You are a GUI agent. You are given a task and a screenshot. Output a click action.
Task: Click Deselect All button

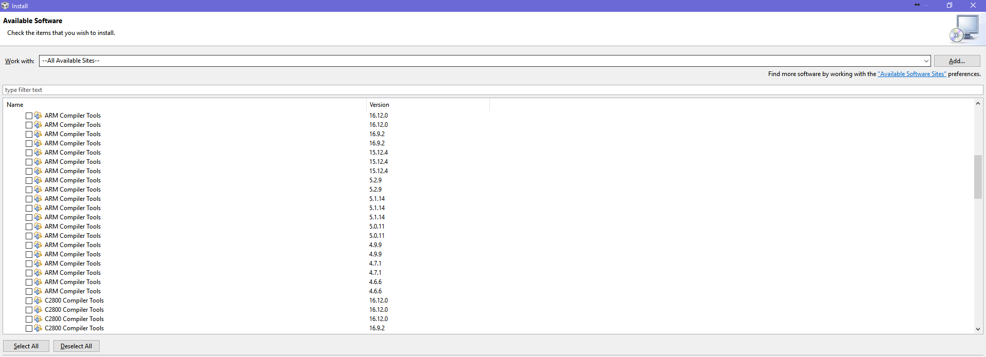pyautogui.click(x=77, y=346)
